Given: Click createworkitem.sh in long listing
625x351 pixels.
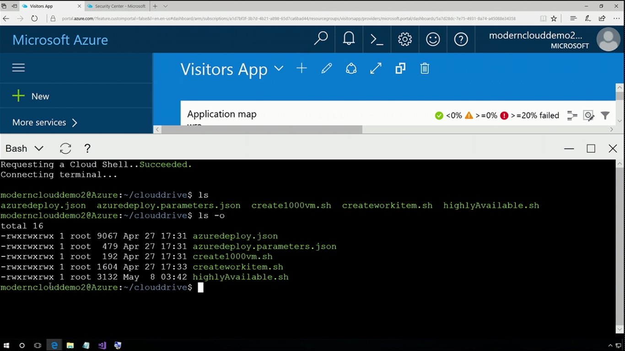Looking at the screenshot, I should 238,266.
